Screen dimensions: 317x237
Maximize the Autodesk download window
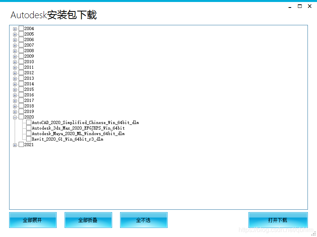click(300, 6)
